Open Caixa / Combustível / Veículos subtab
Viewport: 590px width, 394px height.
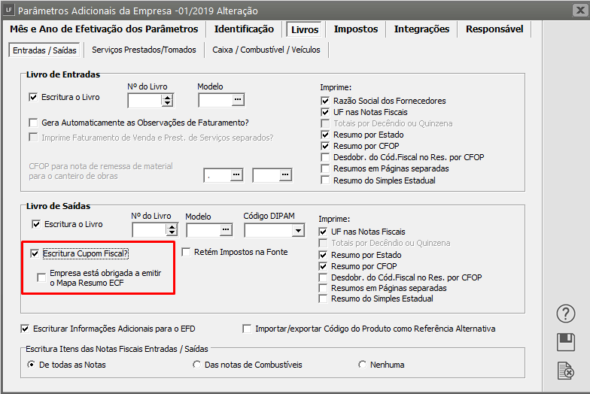pyautogui.click(x=266, y=50)
